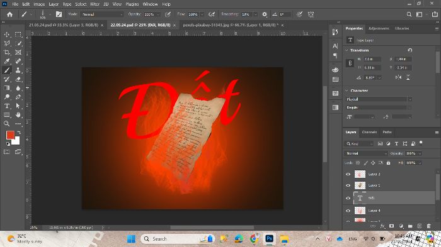Select the Blur tool
The image size is (441, 247).
[x=18, y=88]
